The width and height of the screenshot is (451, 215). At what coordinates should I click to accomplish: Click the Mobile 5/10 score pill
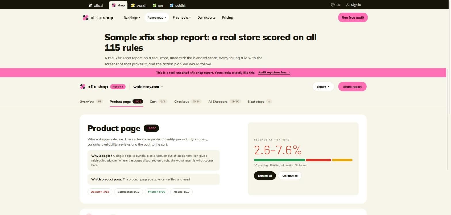pyautogui.click(x=181, y=192)
